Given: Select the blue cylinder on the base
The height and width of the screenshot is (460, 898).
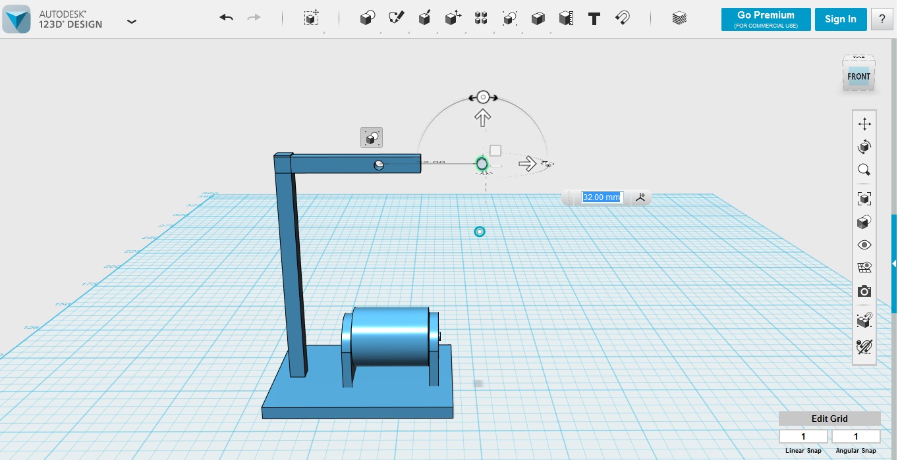Looking at the screenshot, I should 390,336.
